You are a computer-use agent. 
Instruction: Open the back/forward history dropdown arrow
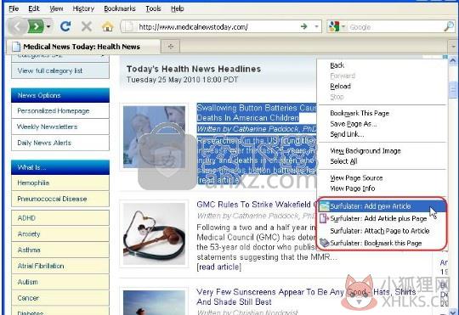pos(48,27)
